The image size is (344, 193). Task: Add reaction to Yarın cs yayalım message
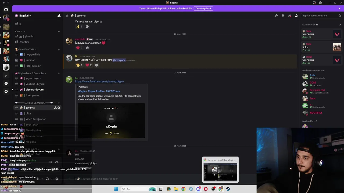[87, 27]
